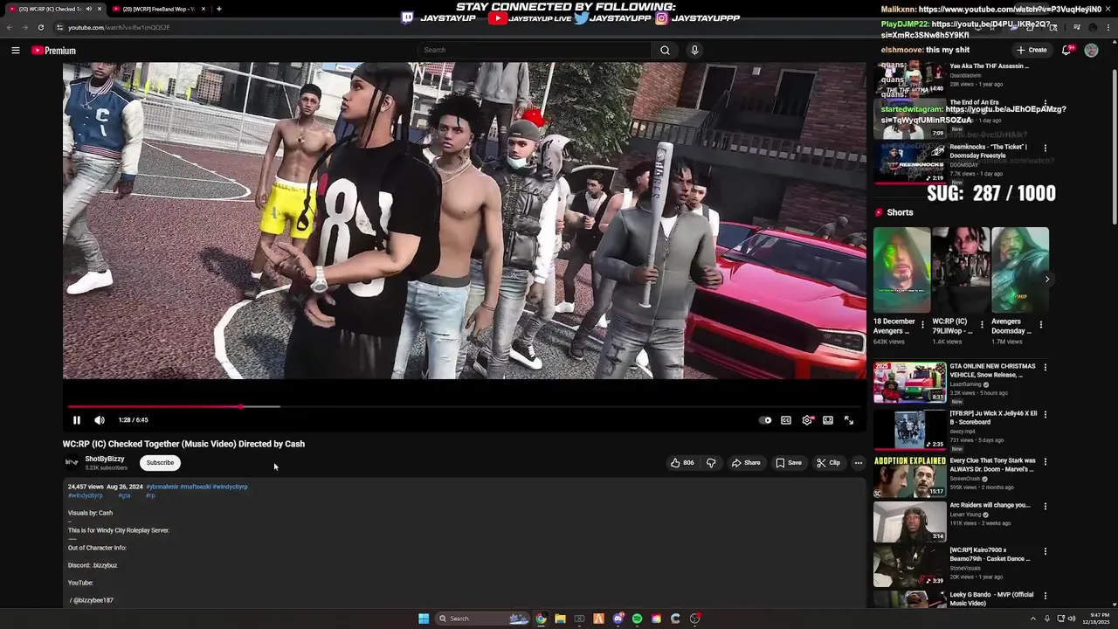Open ShotByBizzy channel name link

point(105,459)
